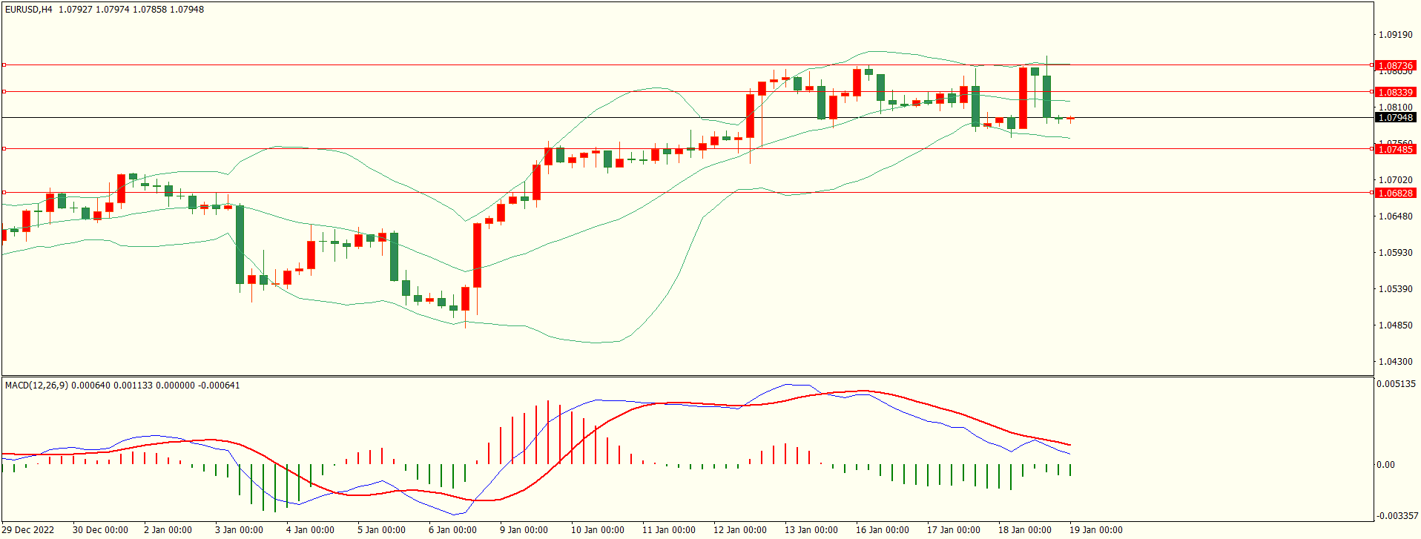1421x539 pixels.
Task: Click the 1.05930 price scale label
Action: pos(1395,253)
